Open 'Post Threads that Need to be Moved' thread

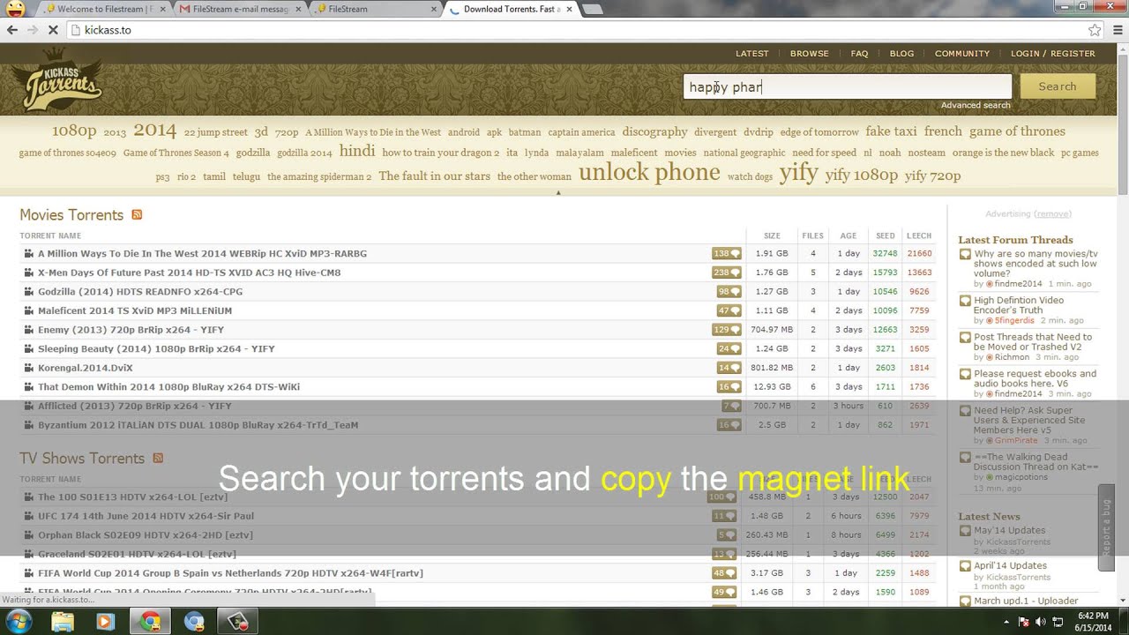(1033, 342)
